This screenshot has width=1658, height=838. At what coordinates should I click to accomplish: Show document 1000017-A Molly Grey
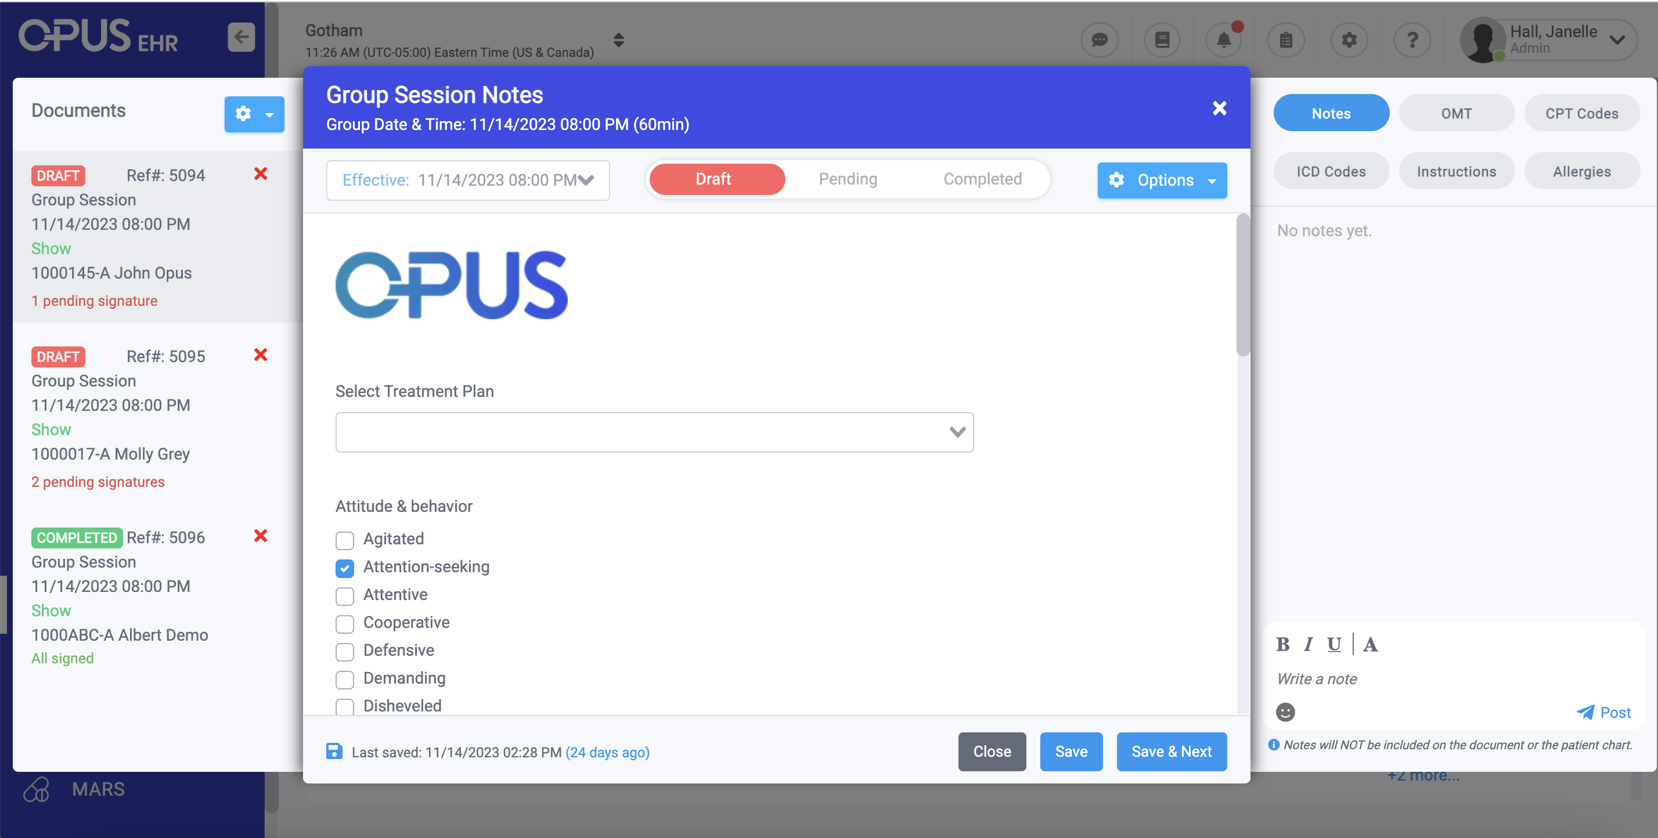click(x=51, y=429)
